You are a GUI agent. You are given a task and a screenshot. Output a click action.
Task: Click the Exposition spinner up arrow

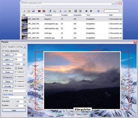25,101
